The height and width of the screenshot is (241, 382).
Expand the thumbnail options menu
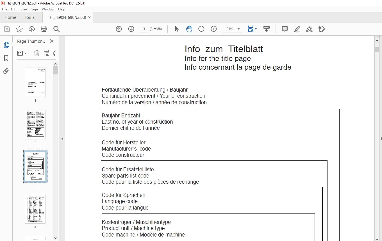click(22, 53)
